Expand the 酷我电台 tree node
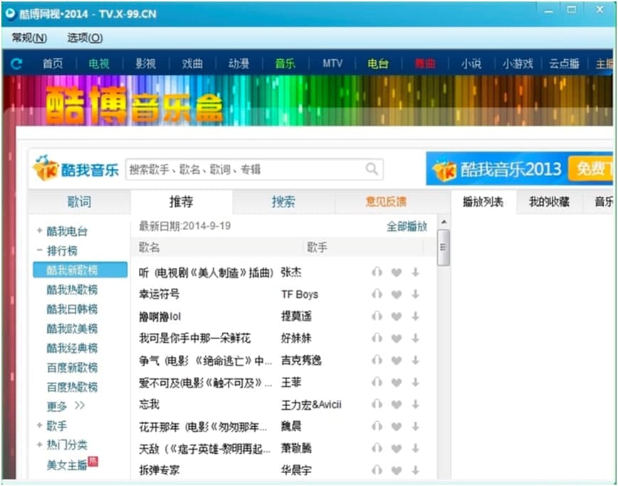This screenshot has width=618, height=486. [x=40, y=232]
